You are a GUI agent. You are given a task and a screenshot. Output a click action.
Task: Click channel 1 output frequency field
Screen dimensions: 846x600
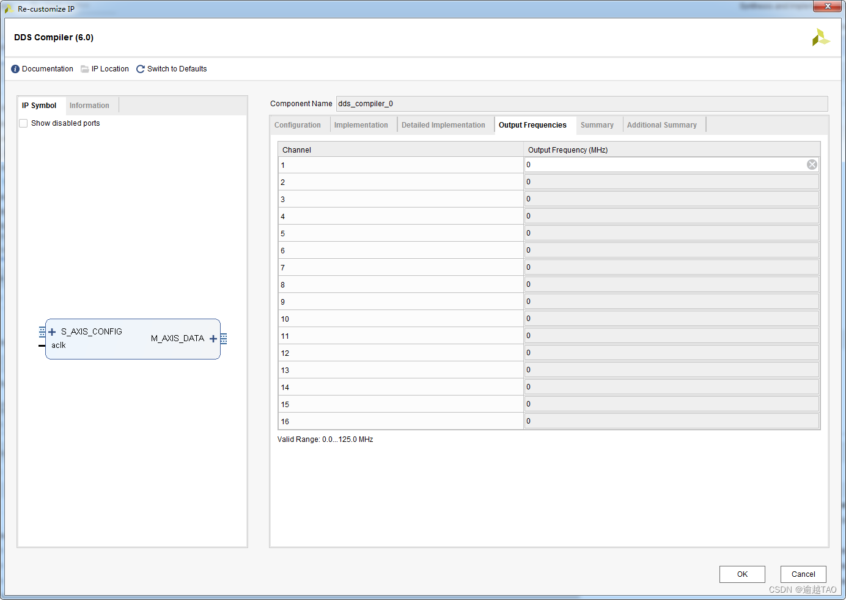[x=672, y=165]
